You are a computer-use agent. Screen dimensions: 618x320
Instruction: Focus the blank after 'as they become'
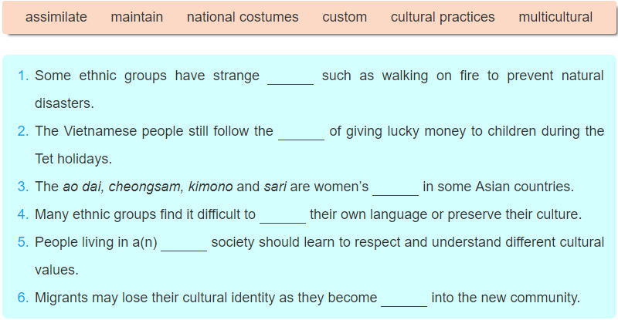(404, 298)
